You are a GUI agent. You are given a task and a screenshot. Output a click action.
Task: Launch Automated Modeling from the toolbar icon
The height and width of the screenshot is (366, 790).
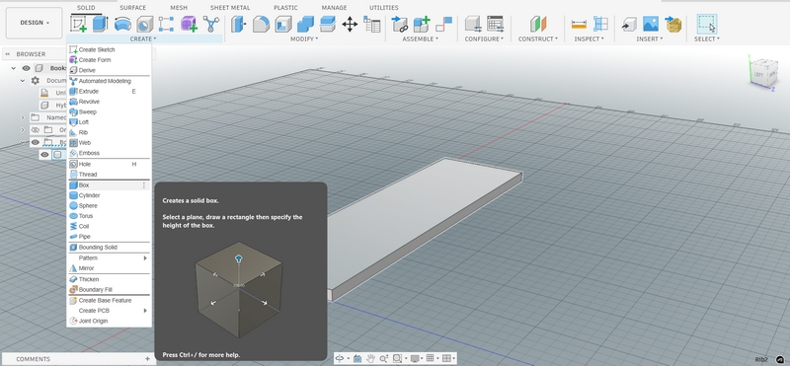point(211,24)
